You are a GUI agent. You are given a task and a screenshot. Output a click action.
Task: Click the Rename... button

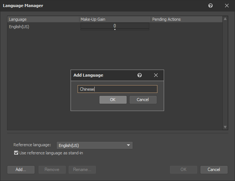pos(82,170)
